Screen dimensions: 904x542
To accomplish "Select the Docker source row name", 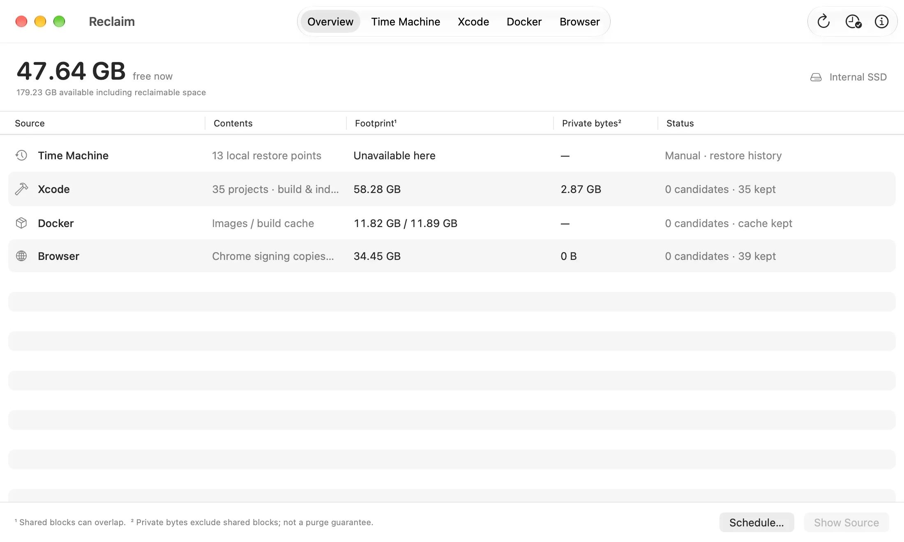I will coord(56,223).
